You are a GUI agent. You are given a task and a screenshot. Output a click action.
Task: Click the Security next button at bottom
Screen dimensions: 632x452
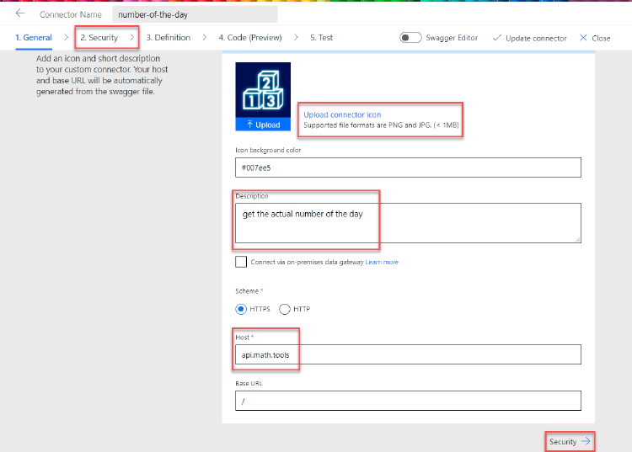pyautogui.click(x=570, y=442)
